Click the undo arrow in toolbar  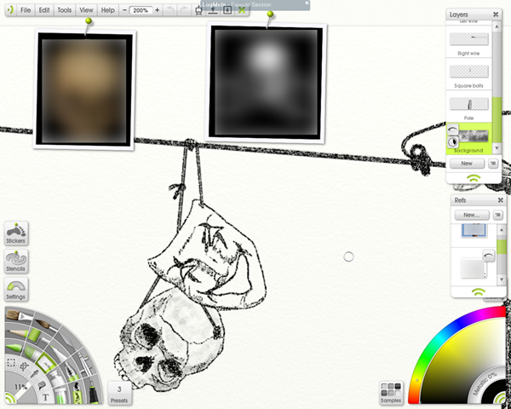point(169,10)
